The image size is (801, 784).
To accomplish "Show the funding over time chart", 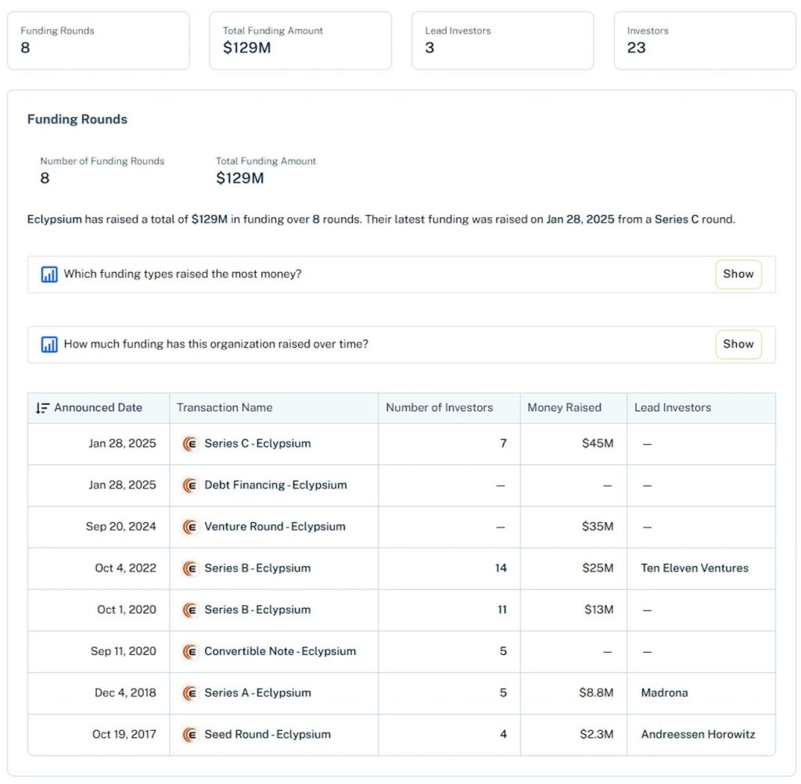I will pos(738,345).
